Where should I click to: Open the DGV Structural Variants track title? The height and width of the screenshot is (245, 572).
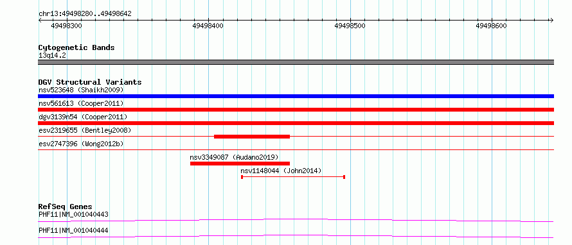click(x=90, y=82)
